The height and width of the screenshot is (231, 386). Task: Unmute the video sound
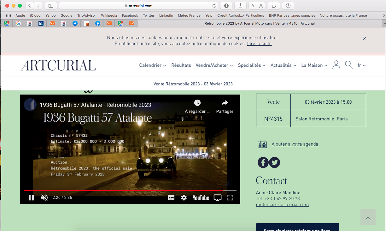44,198
